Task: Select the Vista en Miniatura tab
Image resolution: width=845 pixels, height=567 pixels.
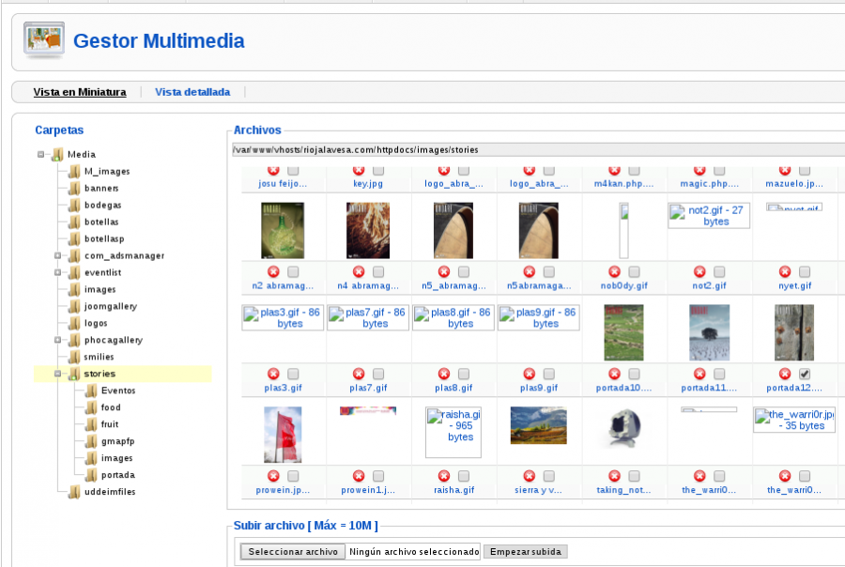Action: (x=80, y=92)
